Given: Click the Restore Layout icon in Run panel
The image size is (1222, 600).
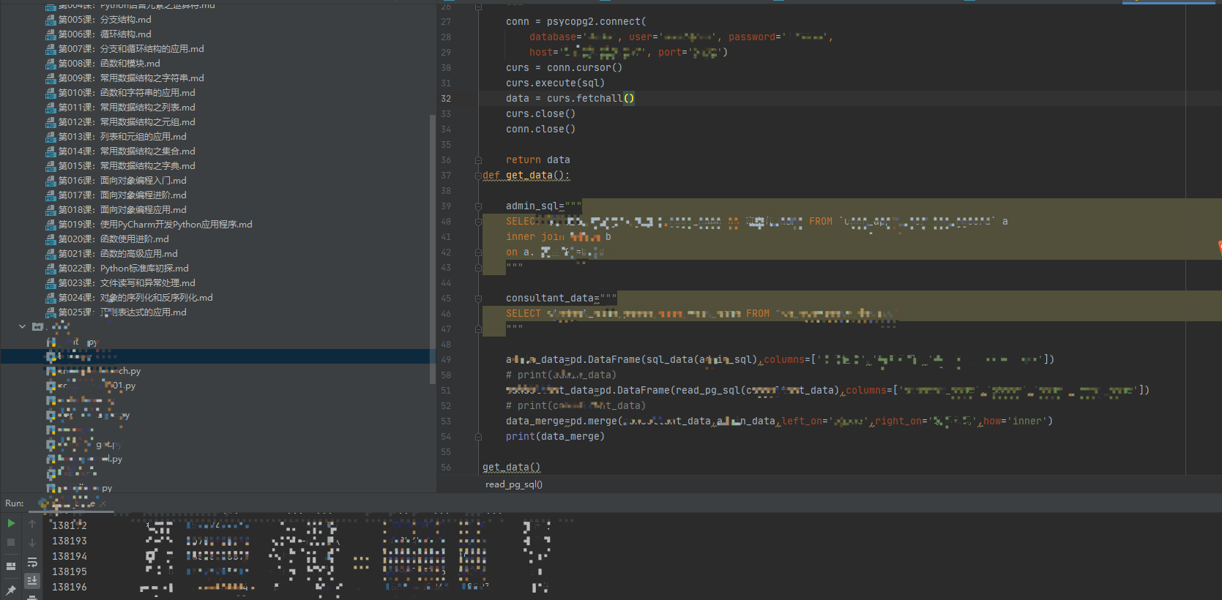Looking at the screenshot, I should (11, 566).
